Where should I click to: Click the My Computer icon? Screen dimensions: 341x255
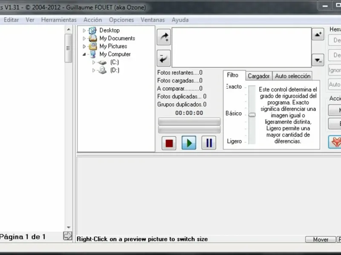click(x=92, y=54)
